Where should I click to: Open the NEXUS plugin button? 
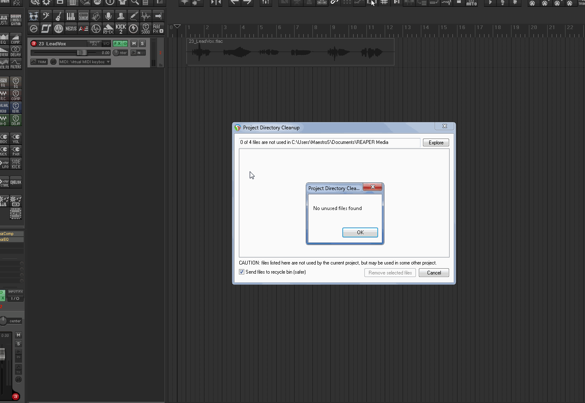click(71, 29)
